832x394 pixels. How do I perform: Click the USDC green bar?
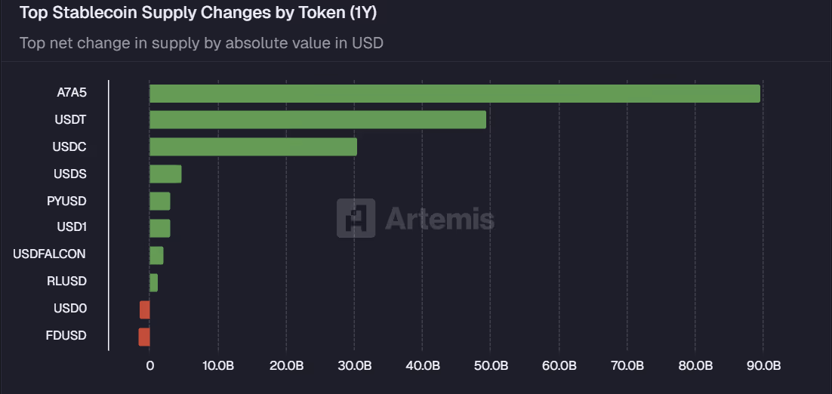[253, 147]
